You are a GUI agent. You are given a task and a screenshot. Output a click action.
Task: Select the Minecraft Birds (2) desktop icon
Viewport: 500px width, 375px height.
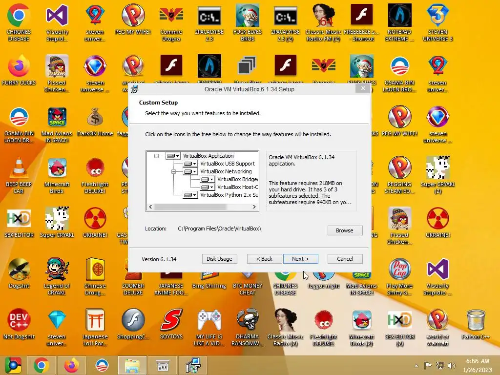click(x=362, y=328)
